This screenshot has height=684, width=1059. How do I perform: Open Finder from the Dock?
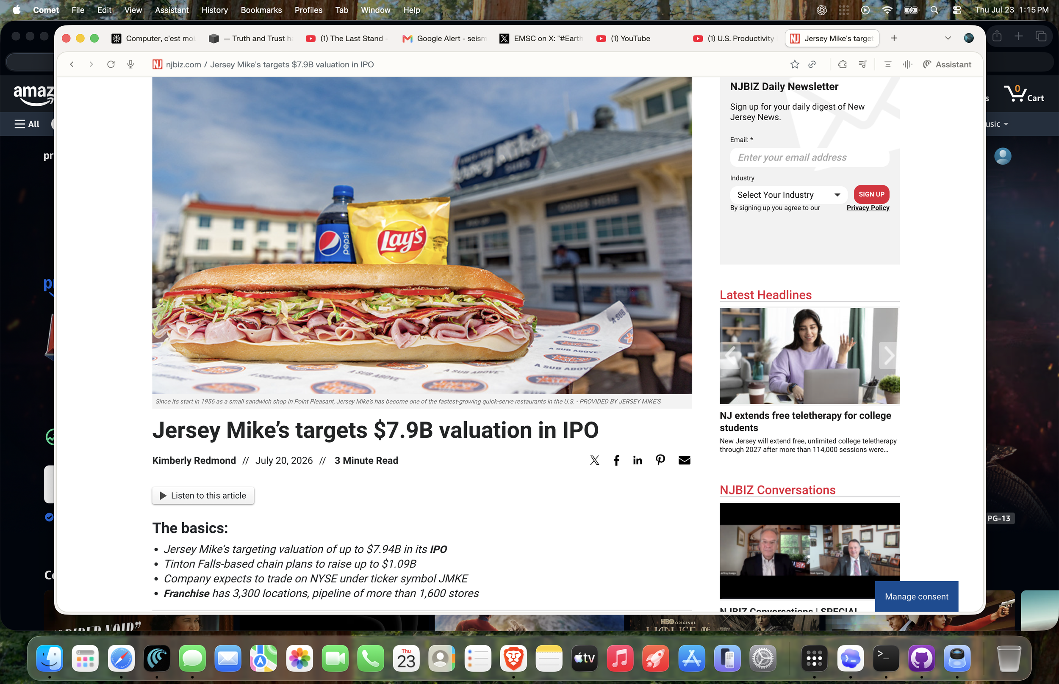[x=49, y=658]
